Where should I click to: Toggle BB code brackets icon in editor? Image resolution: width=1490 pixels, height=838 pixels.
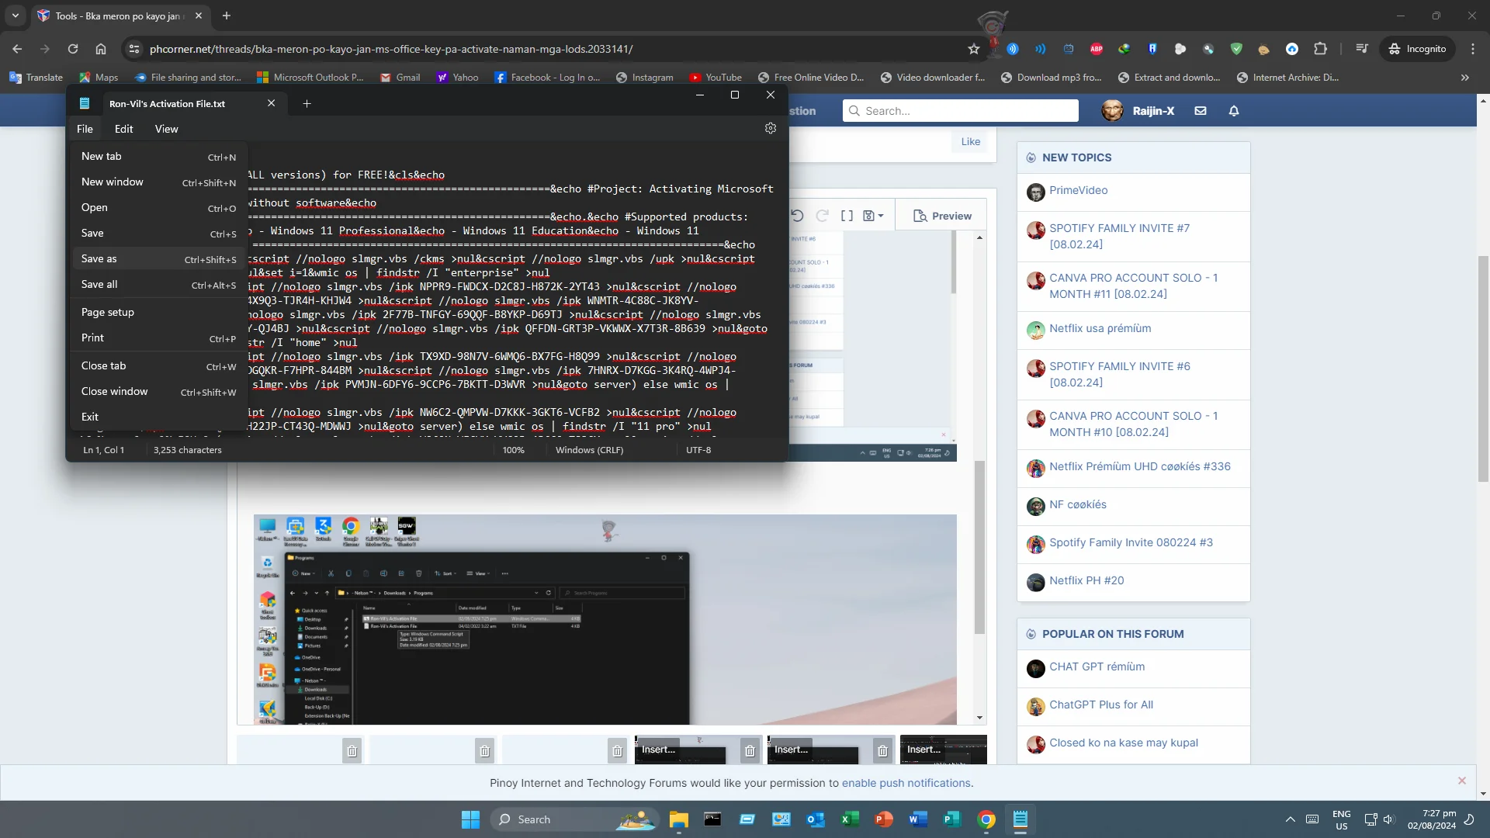(847, 216)
